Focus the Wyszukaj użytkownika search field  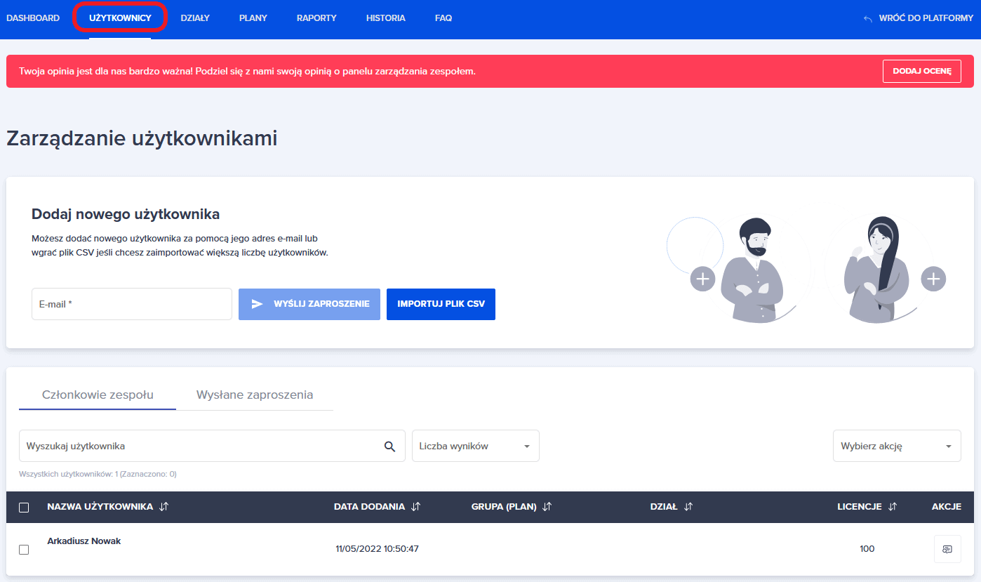point(200,446)
